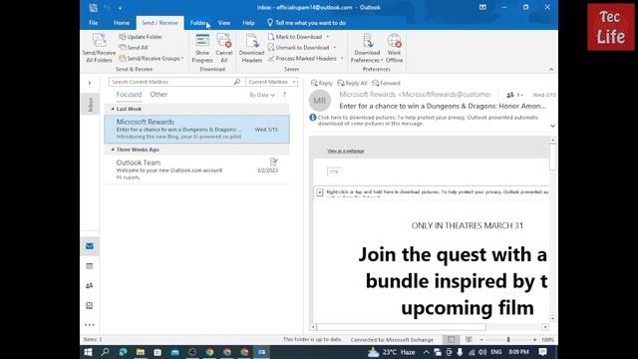Reverse sort order with arrow icon

[284, 95]
